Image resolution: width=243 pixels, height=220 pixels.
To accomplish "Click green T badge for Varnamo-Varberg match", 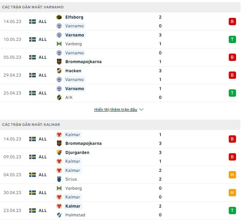I will [232, 39].
